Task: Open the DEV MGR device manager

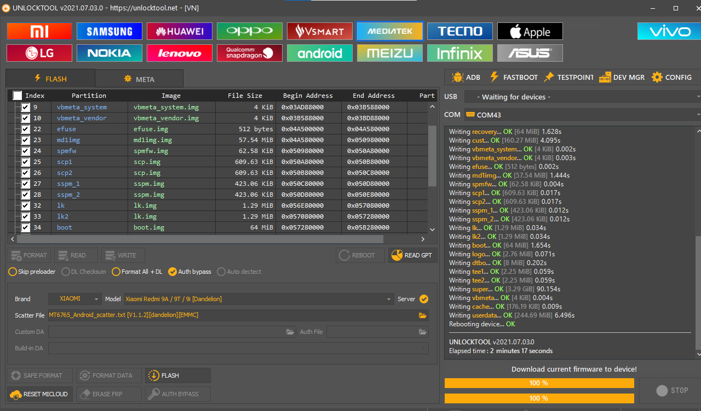Action: (622, 77)
